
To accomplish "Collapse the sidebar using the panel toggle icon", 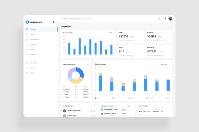I will pyautogui.click(x=54, y=22).
